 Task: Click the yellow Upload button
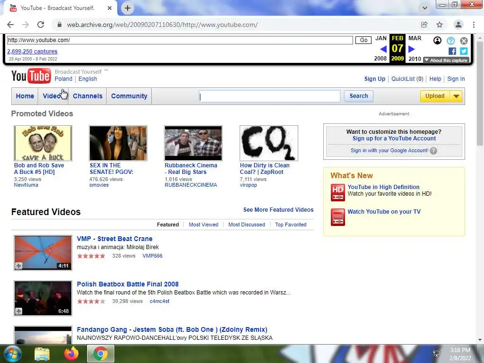[x=435, y=96]
